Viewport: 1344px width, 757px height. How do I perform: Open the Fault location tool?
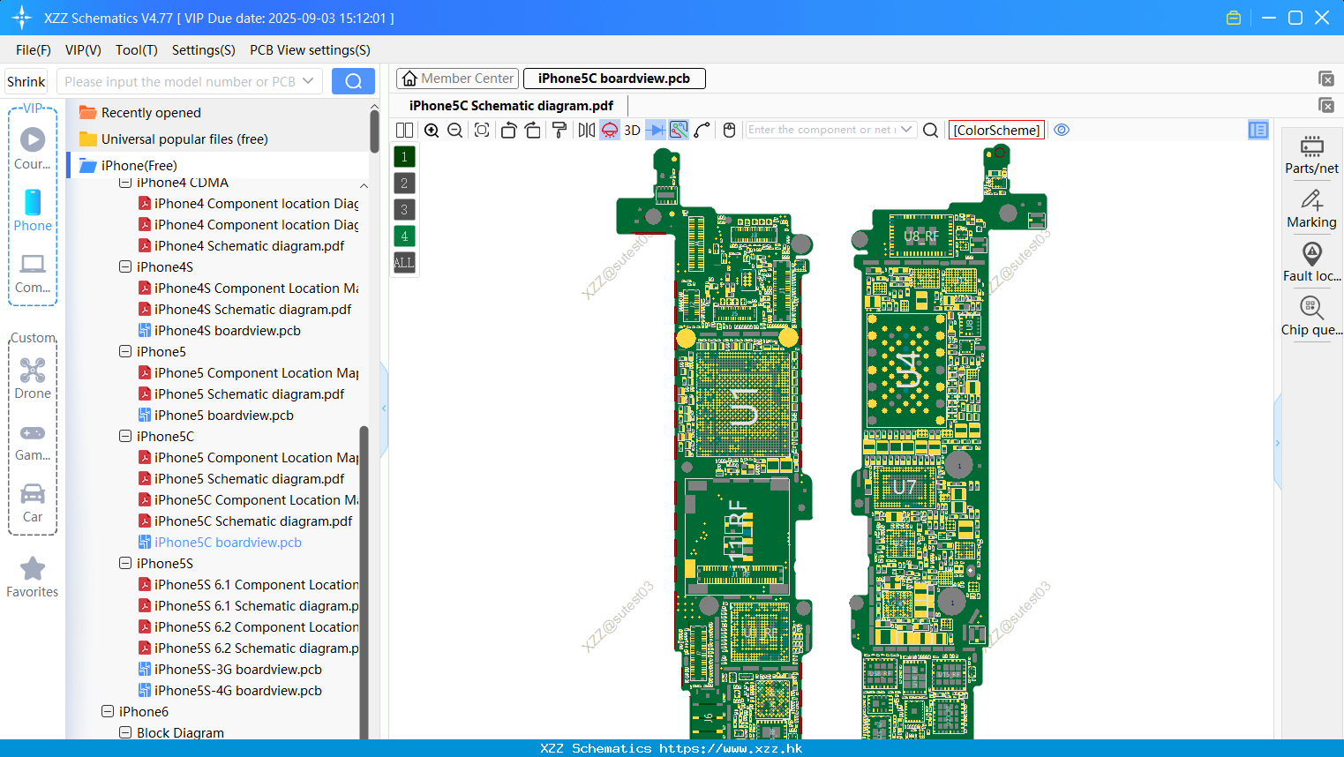click(x=1311, y=263)
